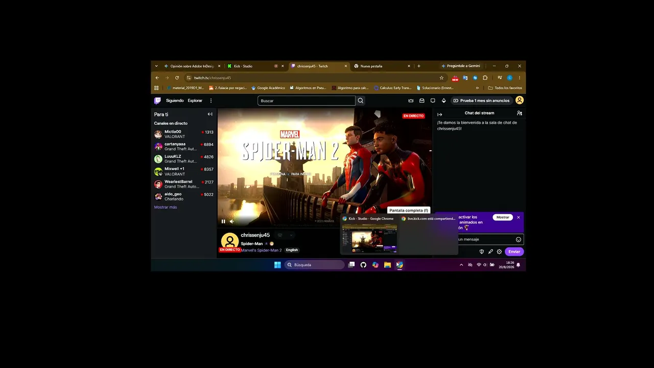Open WeariestBarrel's live channel

(x=184, y=184)
